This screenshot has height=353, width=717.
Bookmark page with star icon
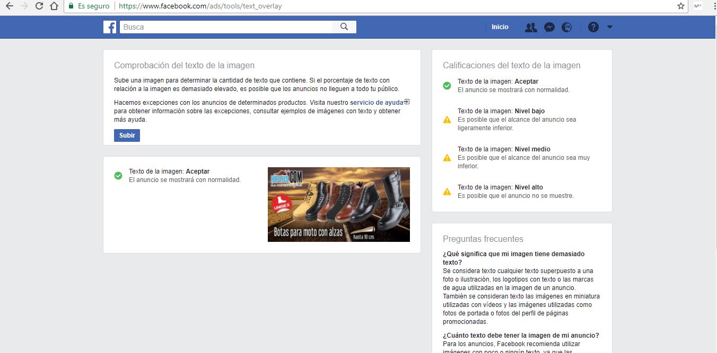681,6
